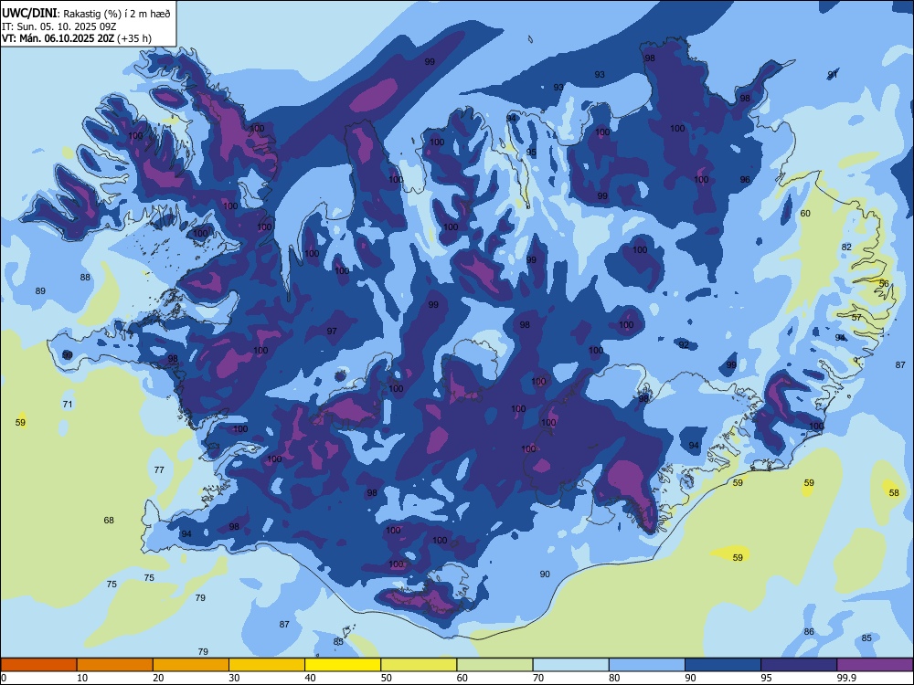Click the humidity value '96' in the northeast
Image resolution: width=914 pixels, height=685 pixels.
pos(745,179)
